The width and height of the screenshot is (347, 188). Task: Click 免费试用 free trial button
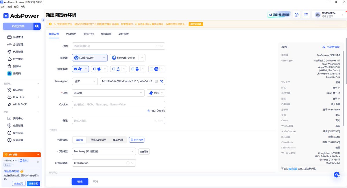coord(19,184)
